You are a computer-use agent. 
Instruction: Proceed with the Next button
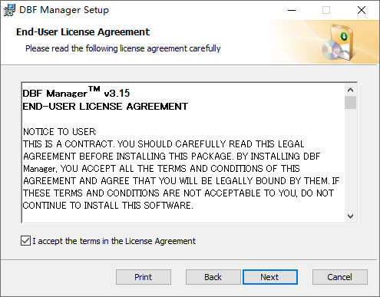[270, 277]
